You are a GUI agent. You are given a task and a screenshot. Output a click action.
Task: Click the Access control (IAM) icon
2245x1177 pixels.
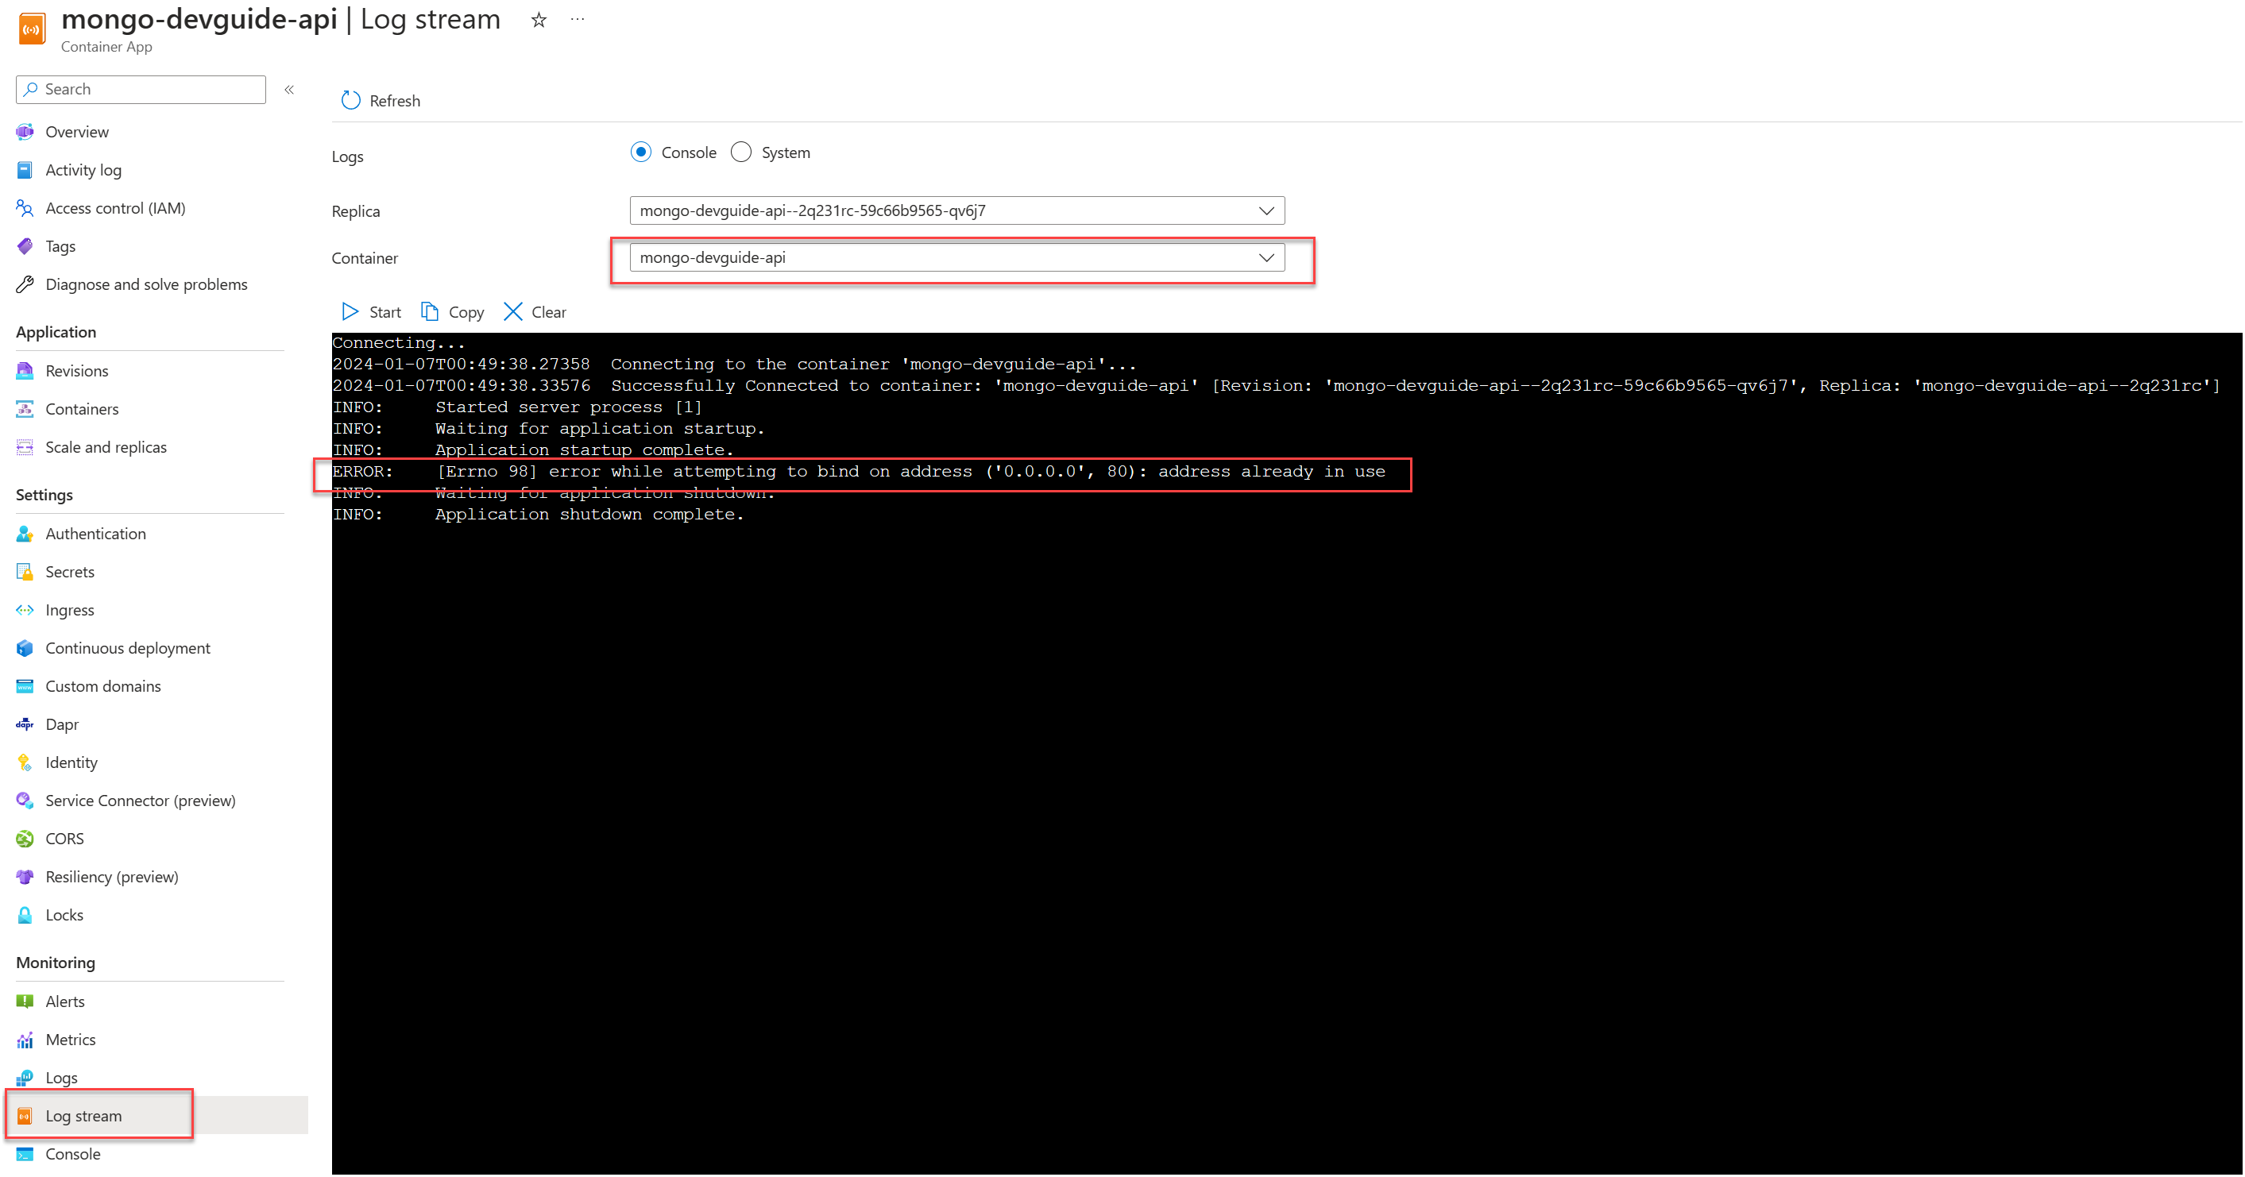[25, 208]
